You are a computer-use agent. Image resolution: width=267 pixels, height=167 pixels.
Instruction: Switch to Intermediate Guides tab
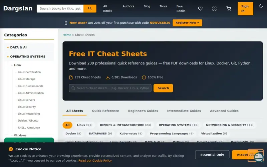click(x=184, y=111)
